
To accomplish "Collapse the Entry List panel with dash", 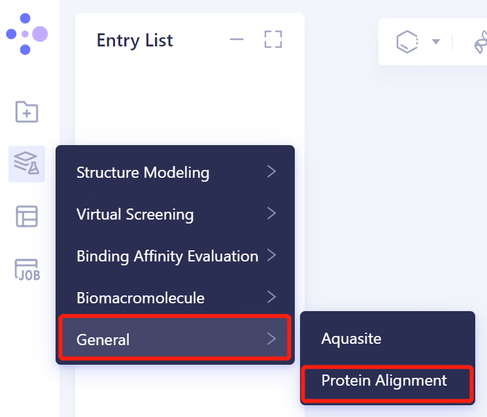I will pos(237,39).
